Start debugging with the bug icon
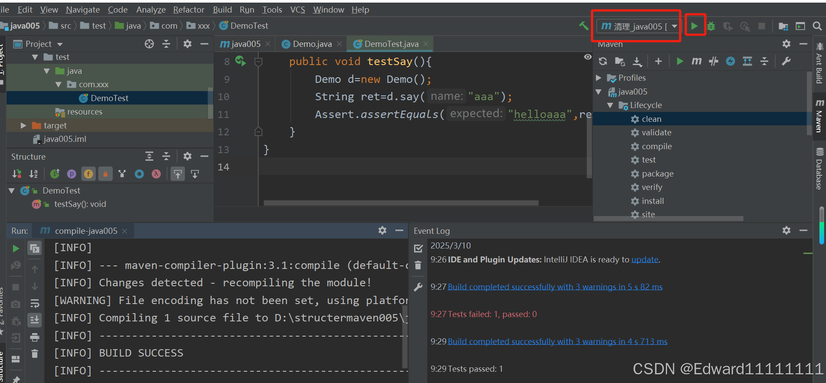This screenshot has height=383, width=826. (x=711, y=26)
